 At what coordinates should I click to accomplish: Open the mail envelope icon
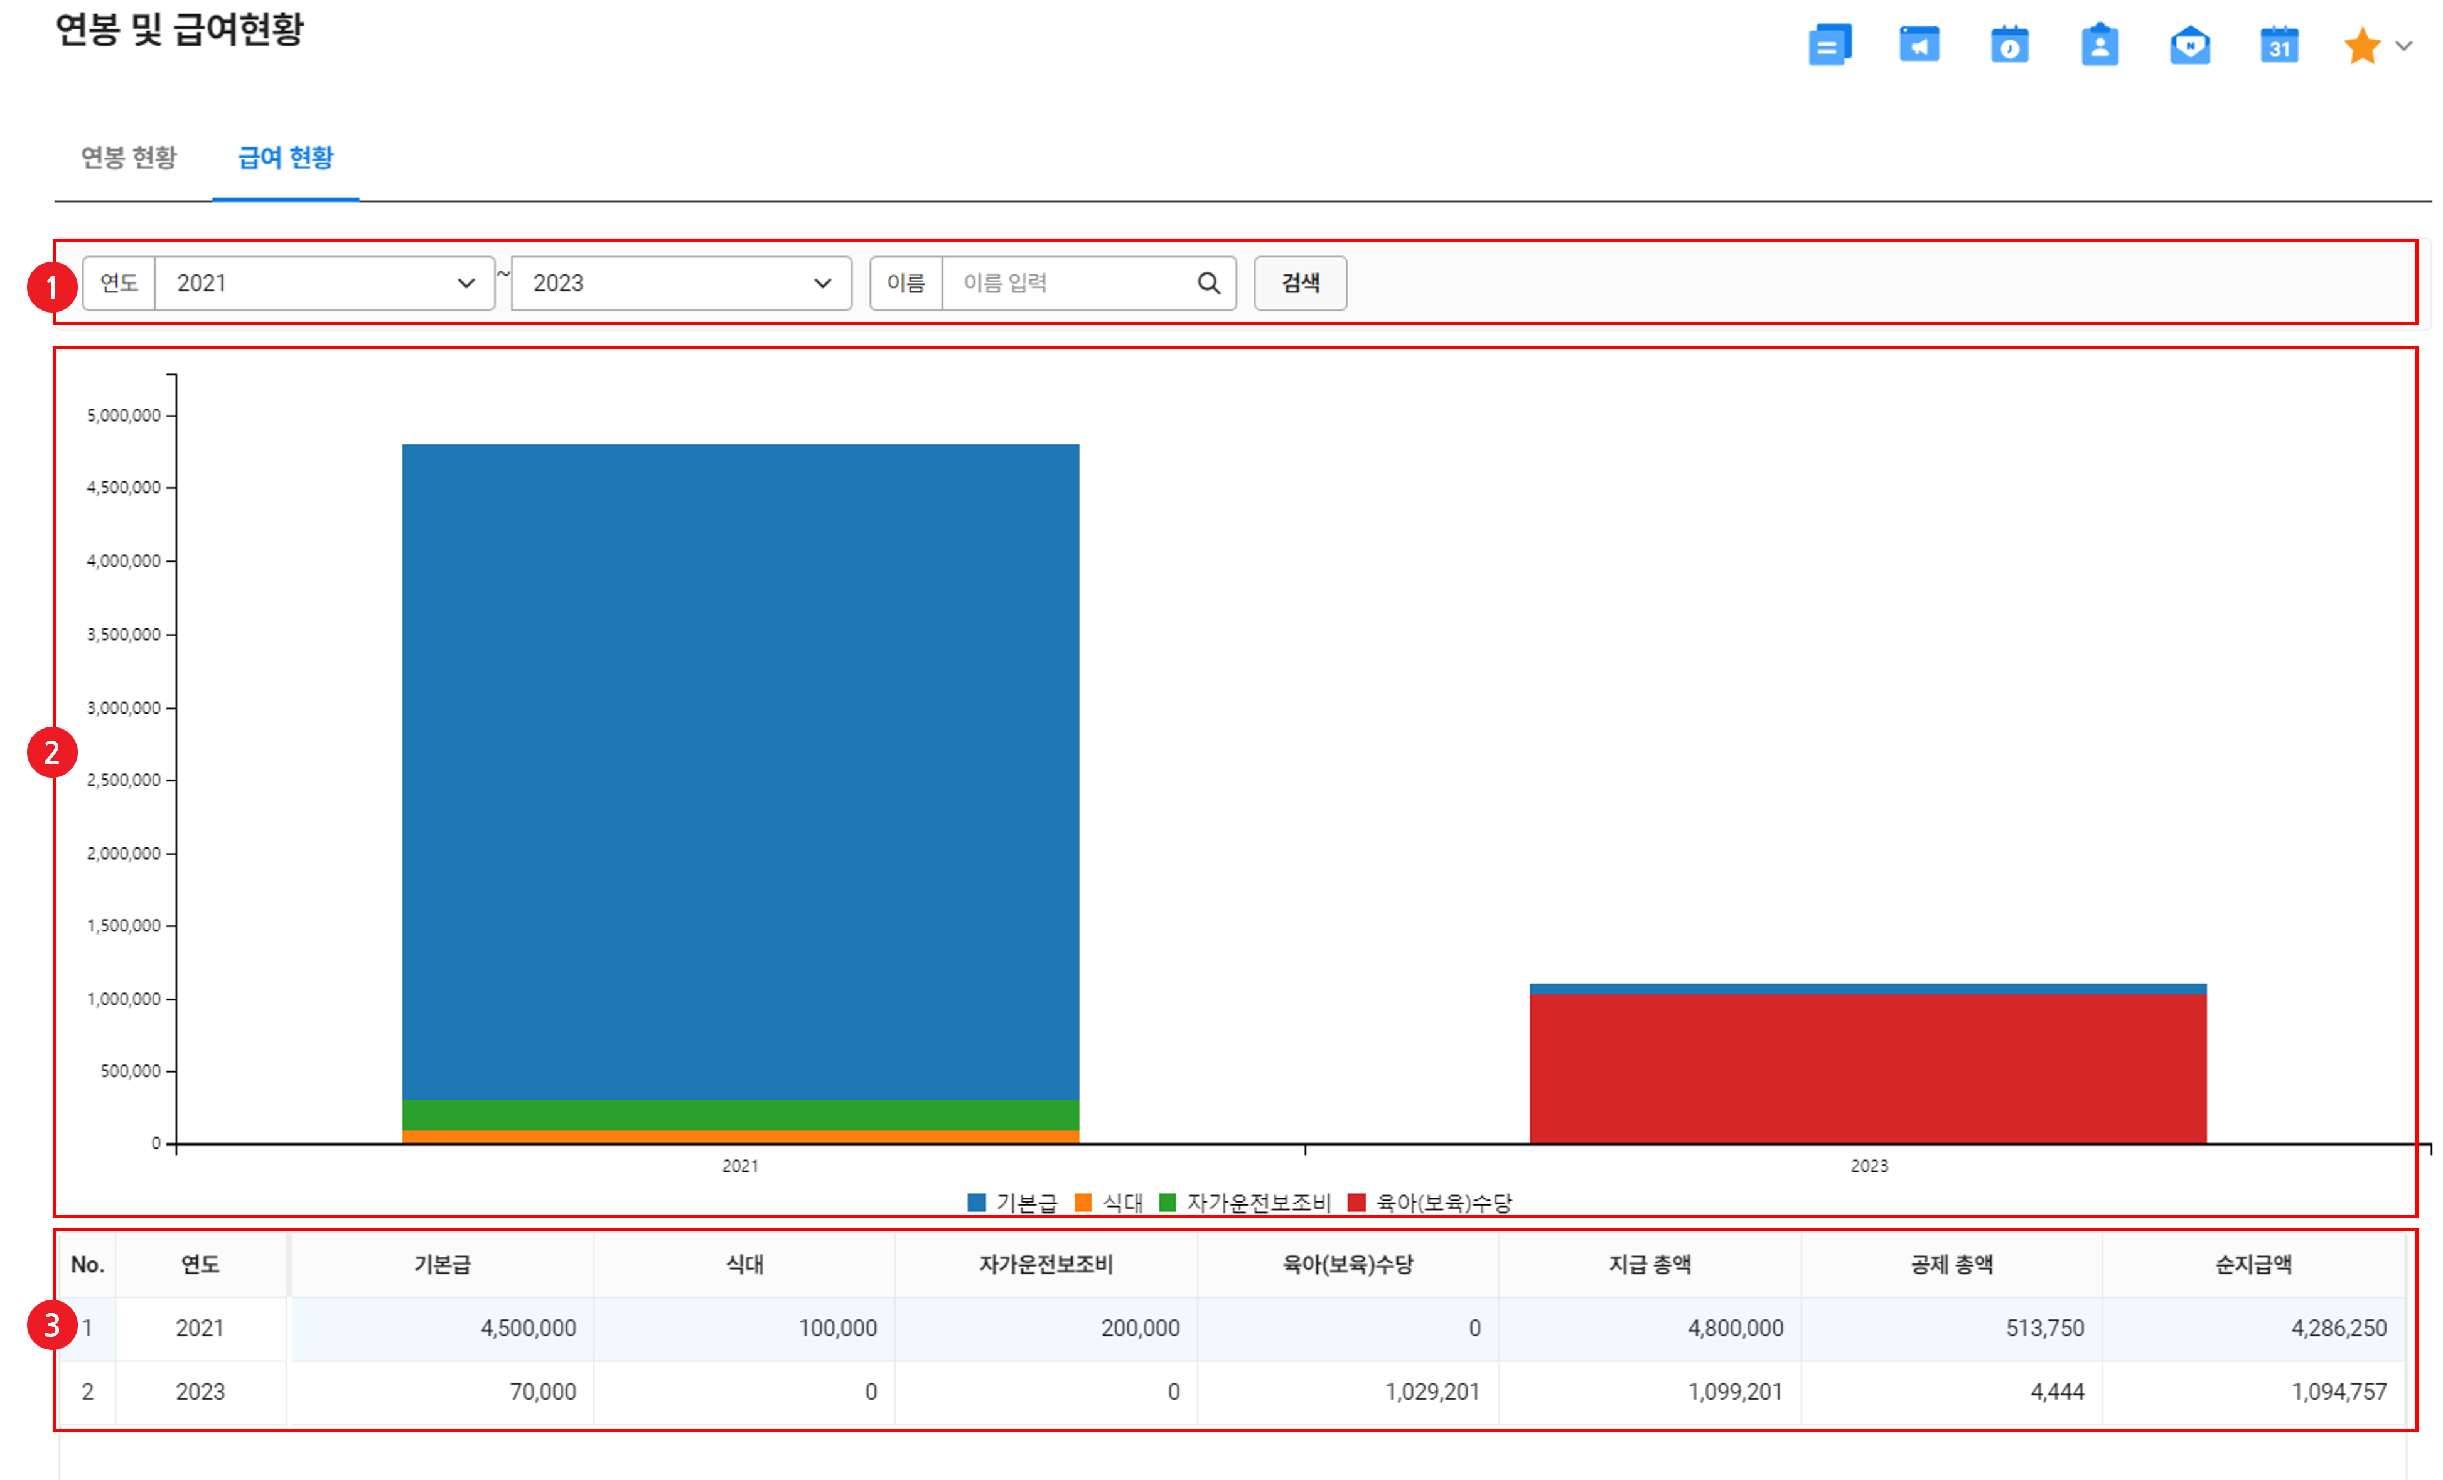tap(2190, 46)
